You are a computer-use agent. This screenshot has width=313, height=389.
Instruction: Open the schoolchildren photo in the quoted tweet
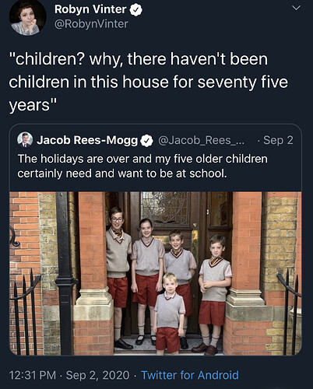coord(156,273)
